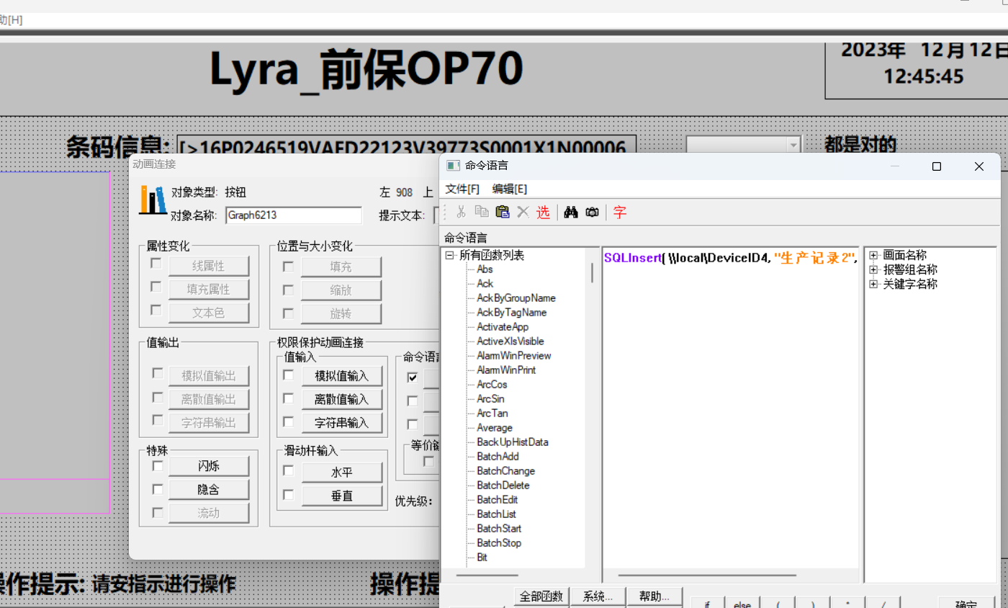
Task: Expand the 报警组名称 tree node
Action: [x=874, y=269]
